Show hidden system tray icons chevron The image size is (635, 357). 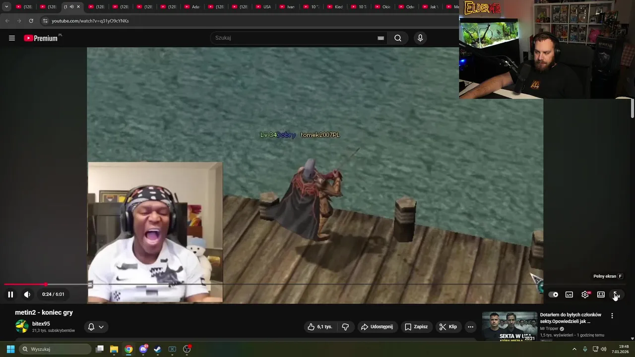[x=574, y=349]
